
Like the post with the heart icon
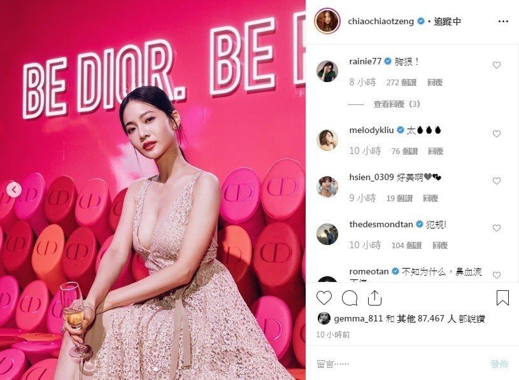point(324,298)
